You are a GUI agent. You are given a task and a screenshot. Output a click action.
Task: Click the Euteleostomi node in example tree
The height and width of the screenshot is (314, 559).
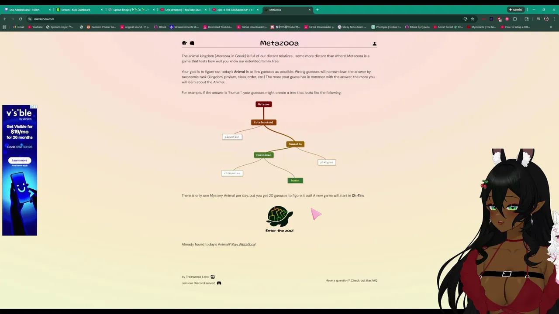pos(264,122)
